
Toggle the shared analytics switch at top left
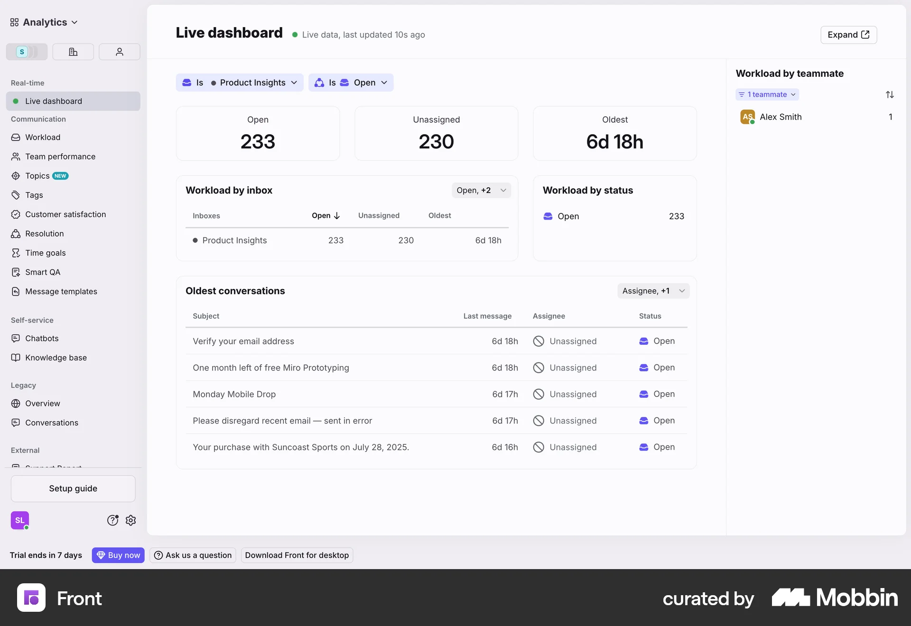26,52
